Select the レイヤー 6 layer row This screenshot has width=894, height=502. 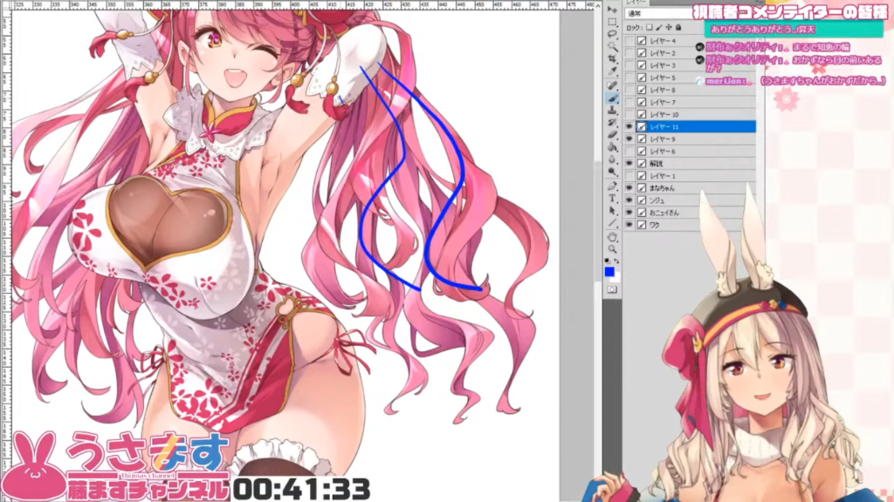coord(691,152)
